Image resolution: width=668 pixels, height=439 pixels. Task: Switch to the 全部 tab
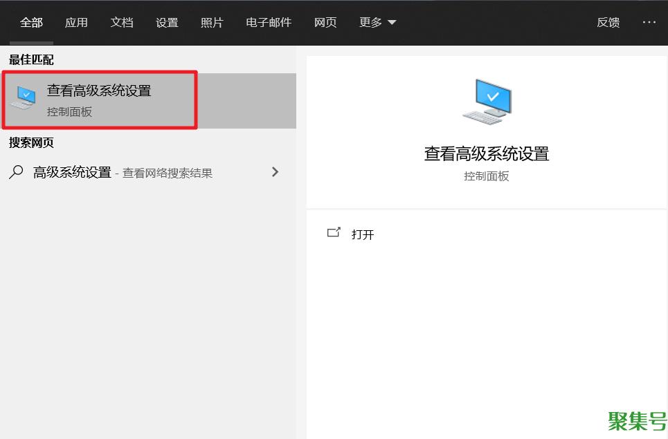pyautogui.click(x=31, y=23)
